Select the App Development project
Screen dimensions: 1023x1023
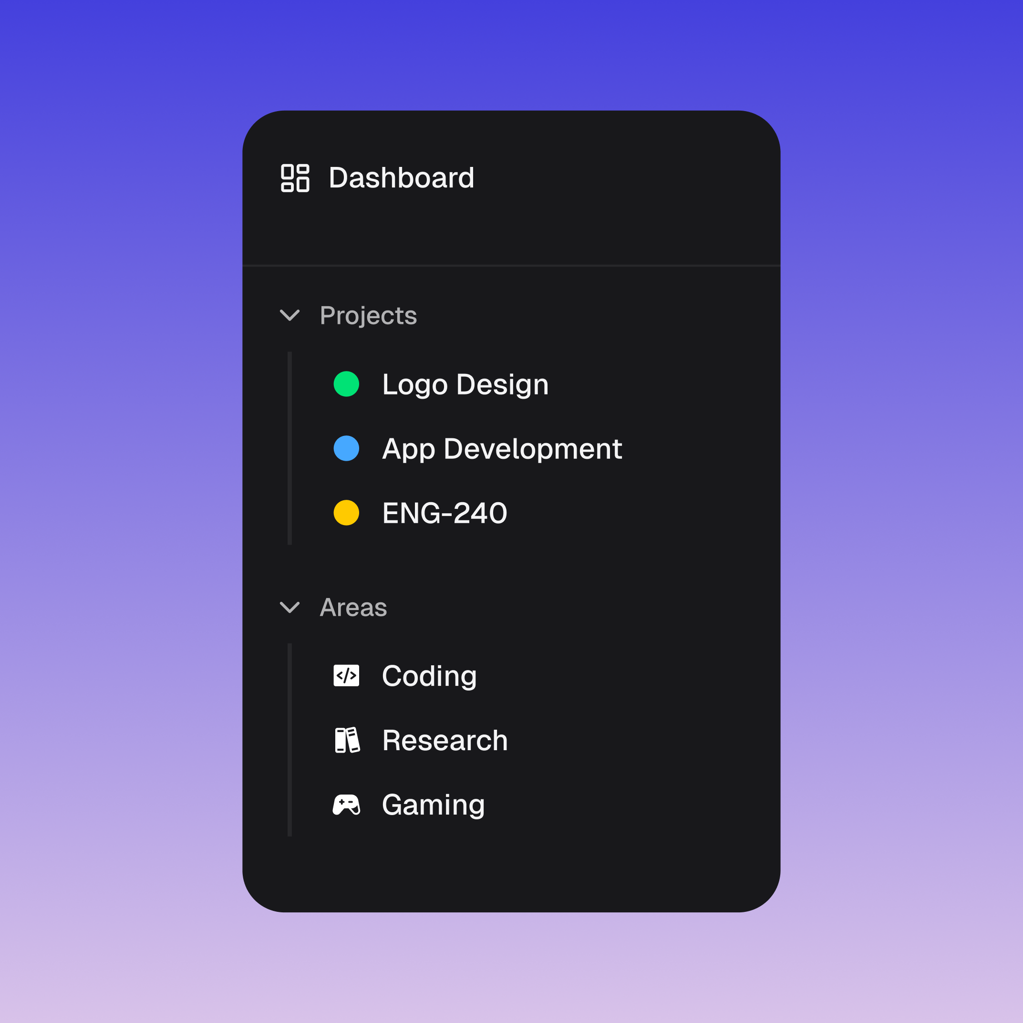502,448
